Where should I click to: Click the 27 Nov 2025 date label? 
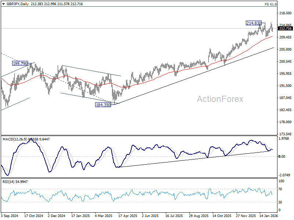point(246,216)
